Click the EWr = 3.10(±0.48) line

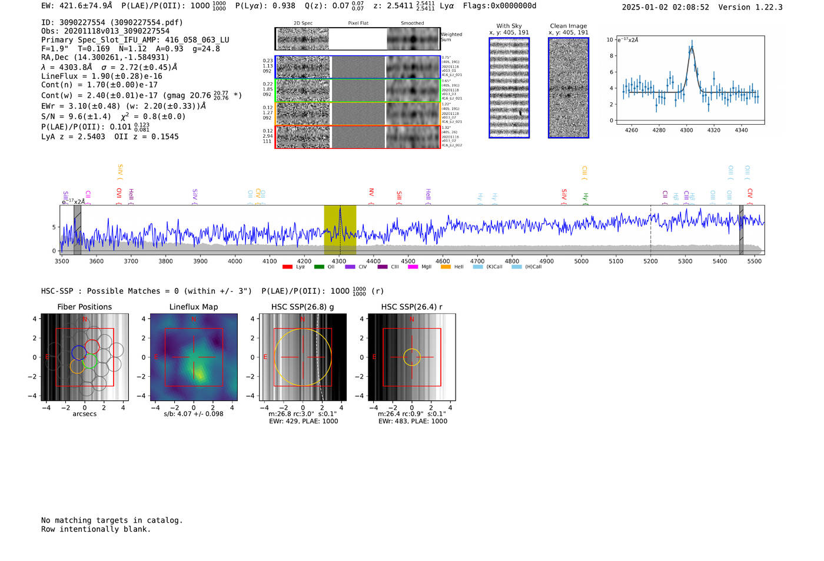(124, 106)
